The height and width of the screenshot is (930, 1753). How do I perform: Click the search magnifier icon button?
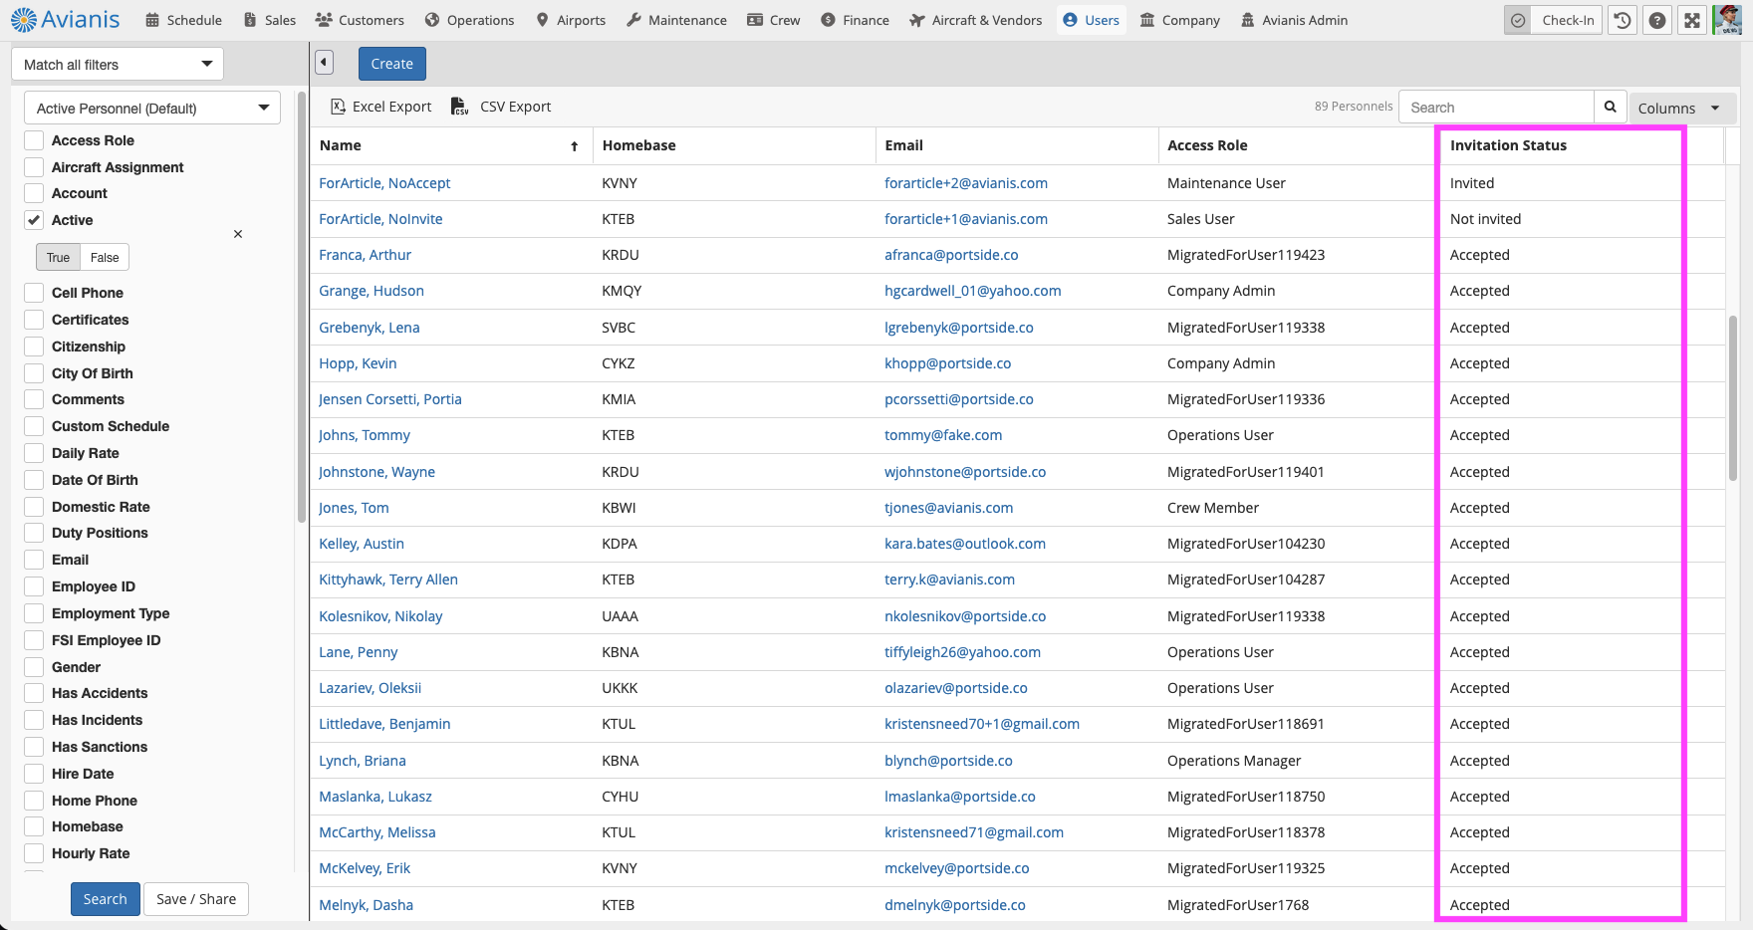(x=1610, y=108)
